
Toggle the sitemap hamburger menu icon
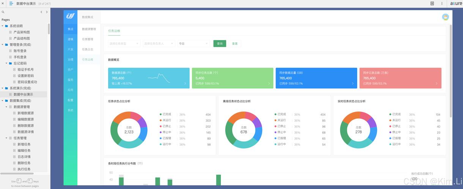coord(11,3)
